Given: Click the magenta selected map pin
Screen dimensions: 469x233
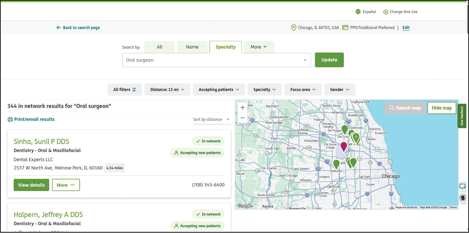Looking at the screenshot, I should tap(343, 146).
